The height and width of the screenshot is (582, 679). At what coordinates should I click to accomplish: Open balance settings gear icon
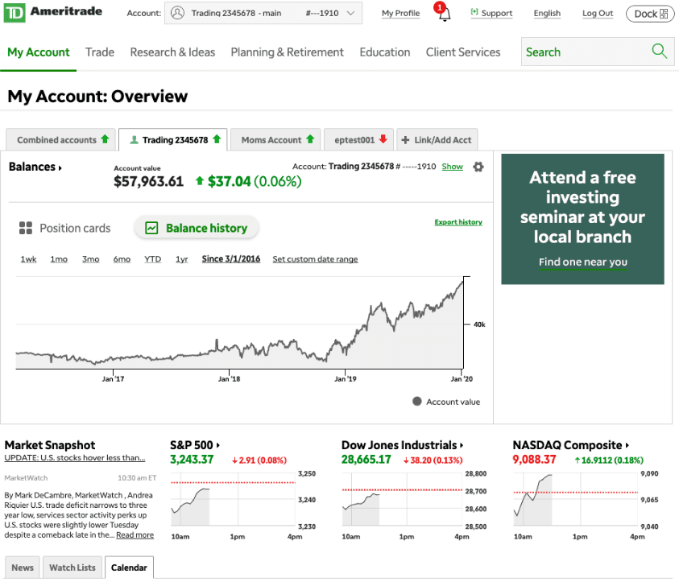[x=478, y=167]
